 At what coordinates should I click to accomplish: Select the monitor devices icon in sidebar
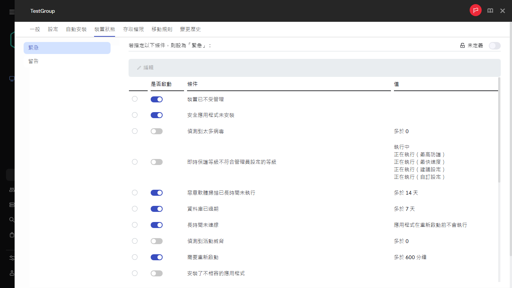(11, 79)
